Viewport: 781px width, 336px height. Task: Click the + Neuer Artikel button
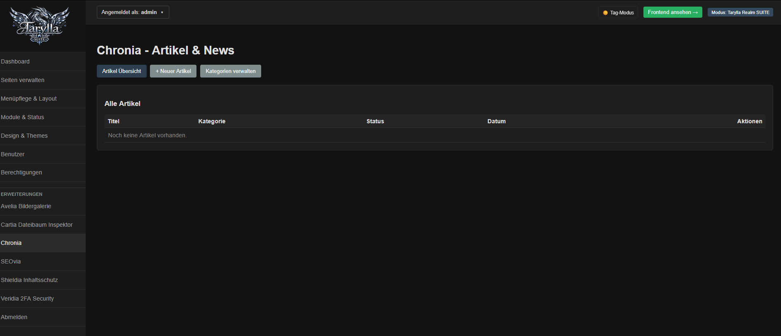(x=173, y=71)
